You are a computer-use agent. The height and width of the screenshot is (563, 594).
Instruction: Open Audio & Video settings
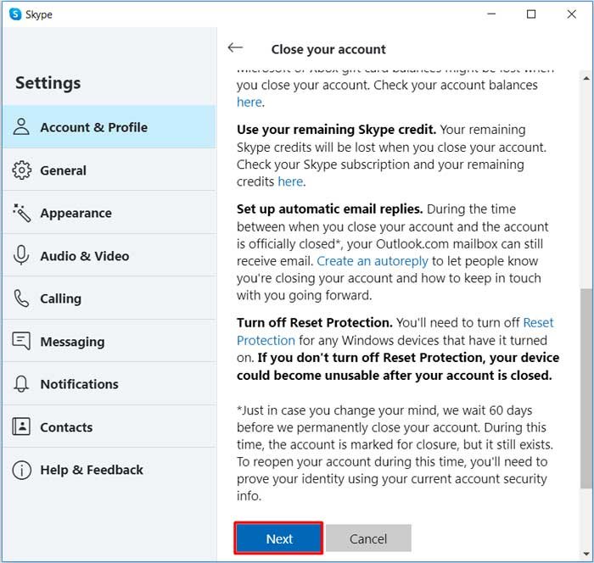[109, 255]
